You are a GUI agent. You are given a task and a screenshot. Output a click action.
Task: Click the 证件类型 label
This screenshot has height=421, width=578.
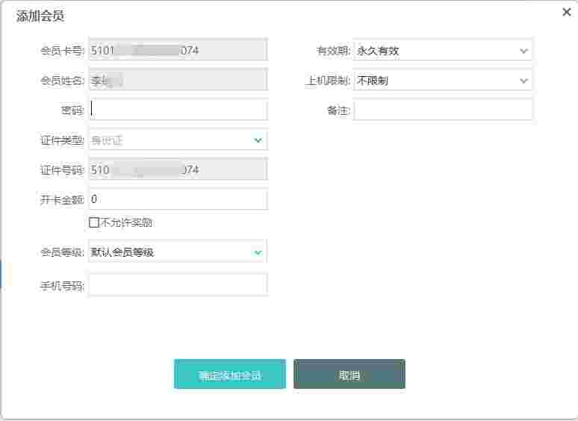[x=62, y=140]
